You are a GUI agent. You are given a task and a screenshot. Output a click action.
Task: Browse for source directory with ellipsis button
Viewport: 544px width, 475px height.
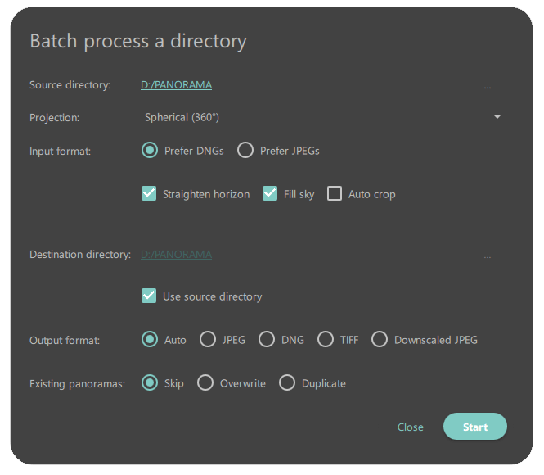click(488, 88)
